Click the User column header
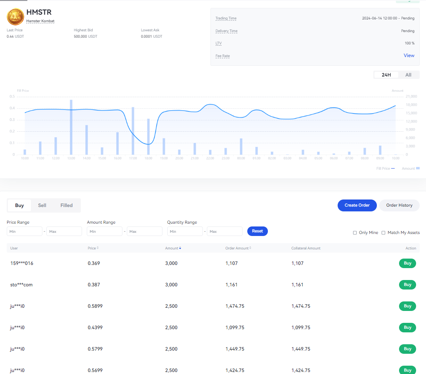 [14, 248]
